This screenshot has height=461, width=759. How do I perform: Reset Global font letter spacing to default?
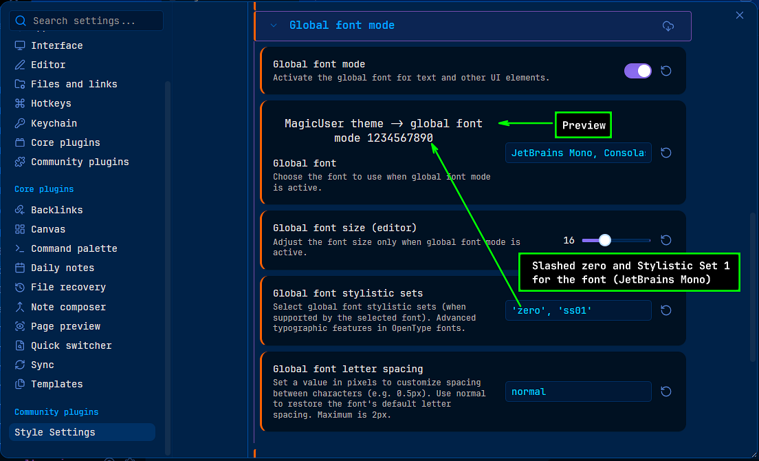(666, 392)
